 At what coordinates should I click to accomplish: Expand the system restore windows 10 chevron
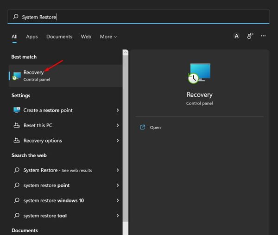point(118,200)
